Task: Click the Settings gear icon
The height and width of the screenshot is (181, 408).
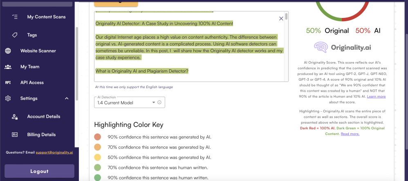Action: click(x=8, y=98)
